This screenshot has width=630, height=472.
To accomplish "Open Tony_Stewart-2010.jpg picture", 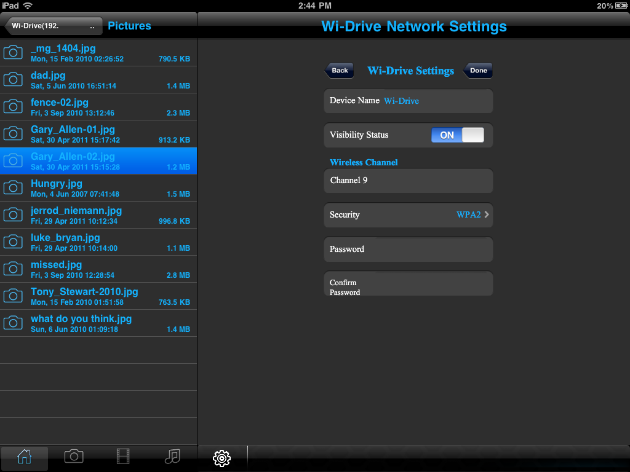I will point(84,291).
